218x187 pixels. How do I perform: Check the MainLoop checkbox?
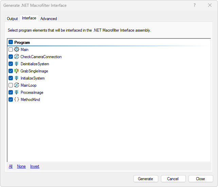pyautogui.click(x=11, y=85)
